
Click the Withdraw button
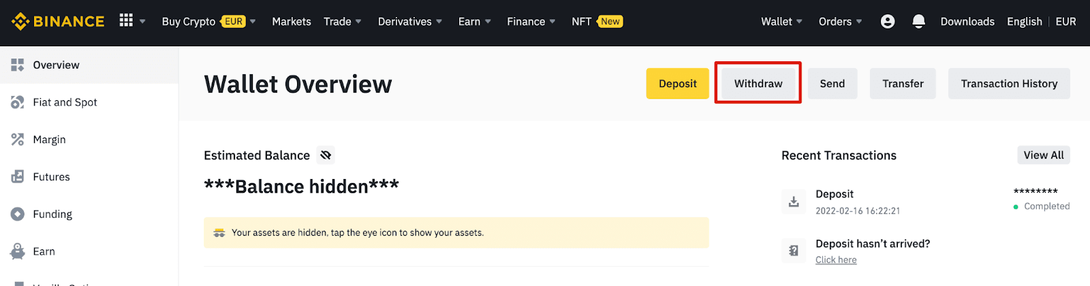pyautogui.click(x=758, y=83)
